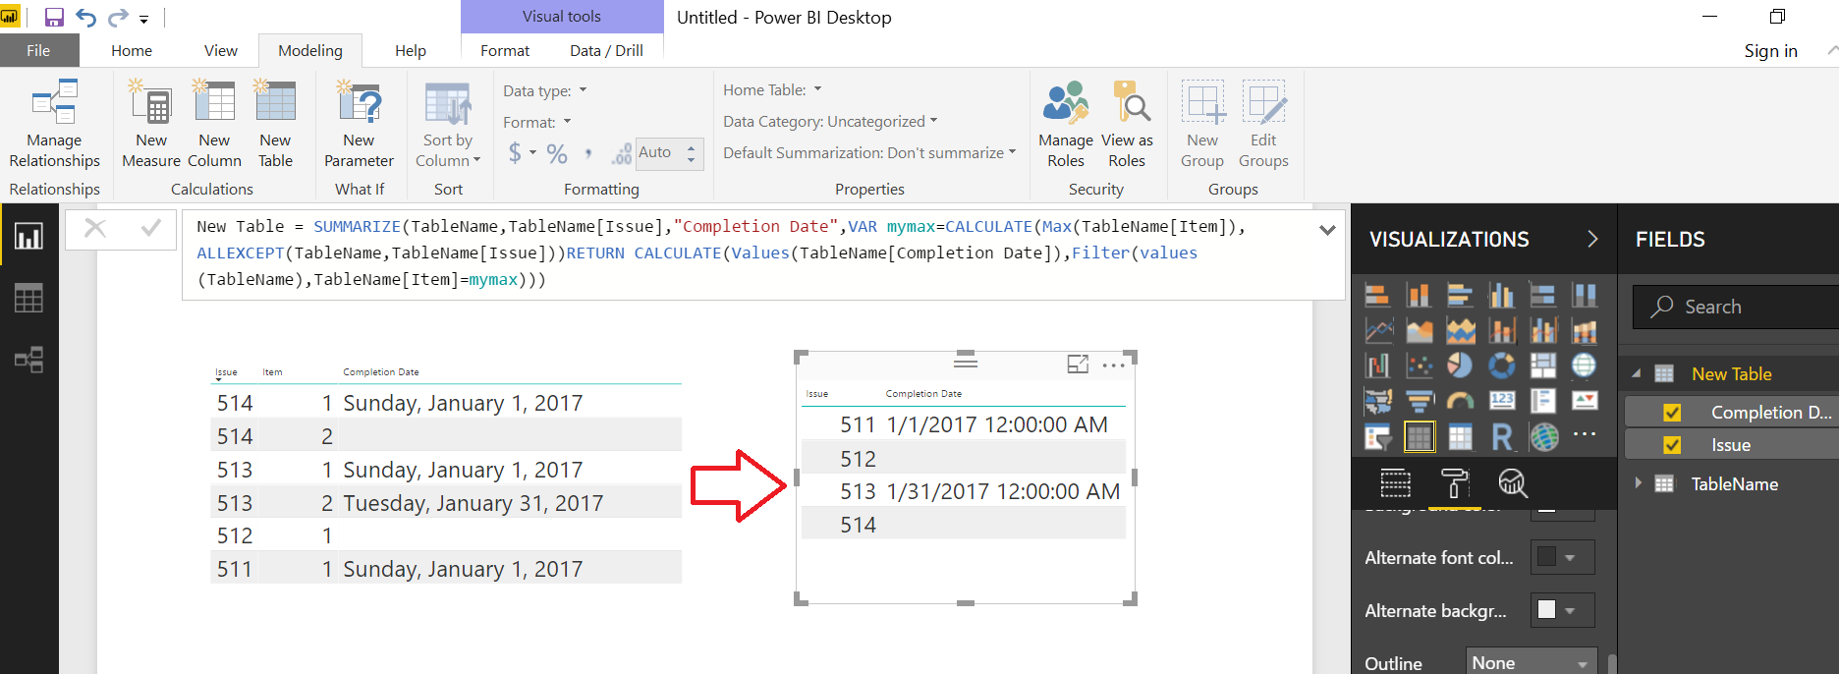Image resolution: width=1839 pixels, height=674 pixels.
Task: Import a custom visual via ellipsis
Action: coord(1584,433)
